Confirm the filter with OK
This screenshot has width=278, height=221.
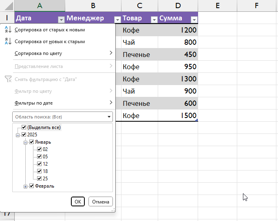(77, 201)
